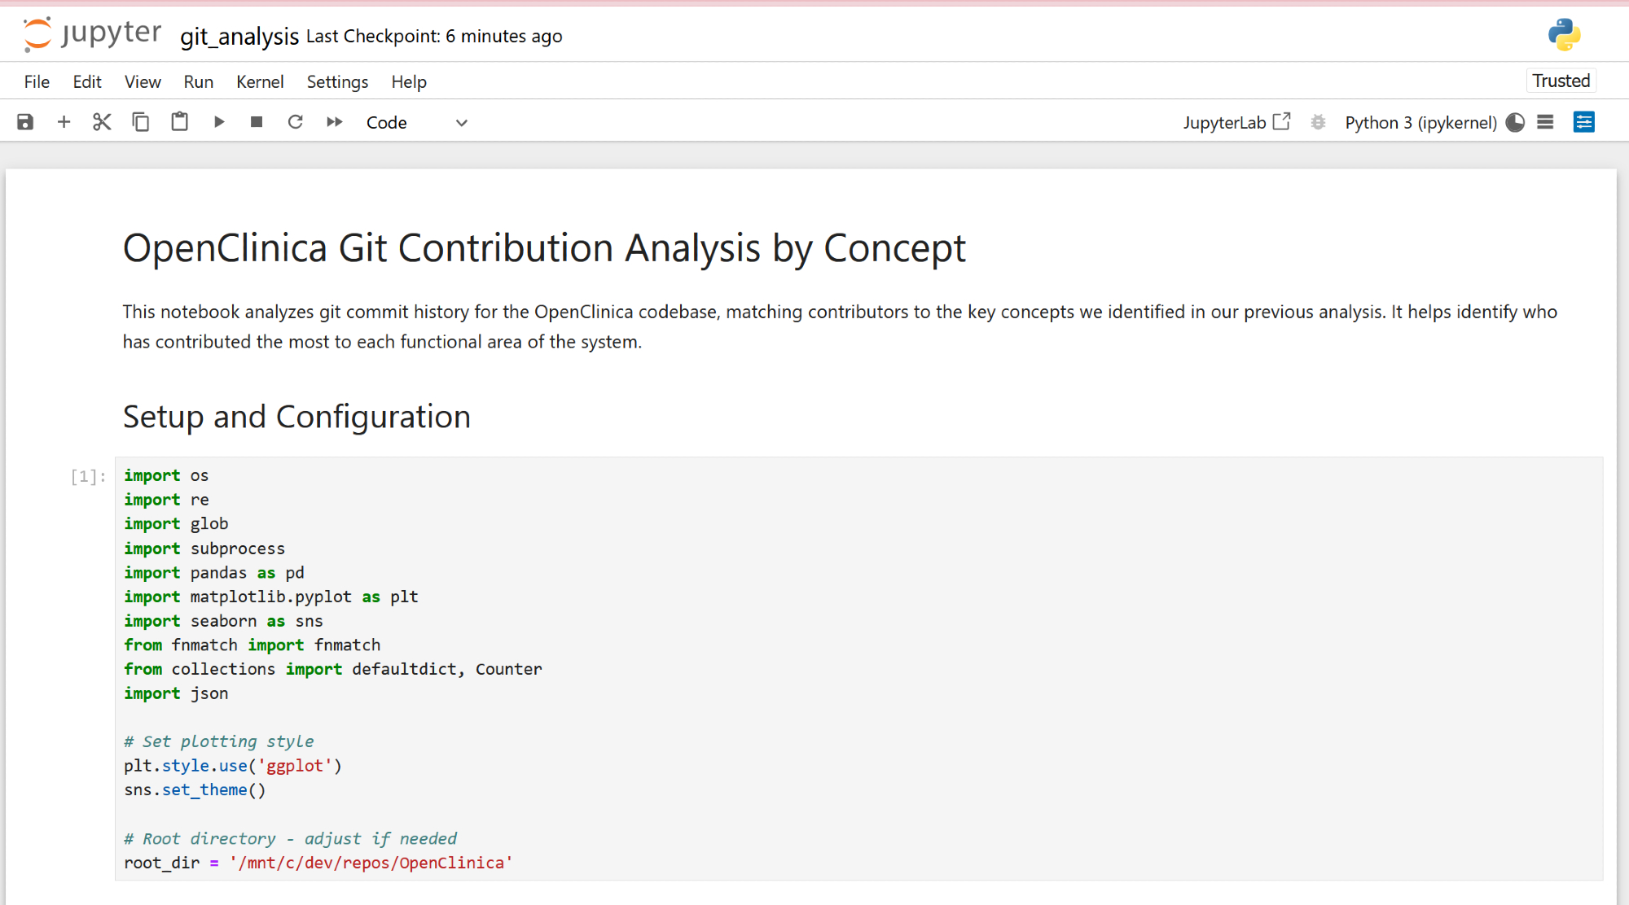Toggle the debugger bug icon
The width and height of the screenshot is (1629, 905).
[1318, 122]
